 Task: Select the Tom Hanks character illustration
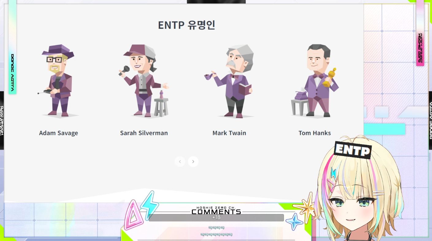pos(315,81)
